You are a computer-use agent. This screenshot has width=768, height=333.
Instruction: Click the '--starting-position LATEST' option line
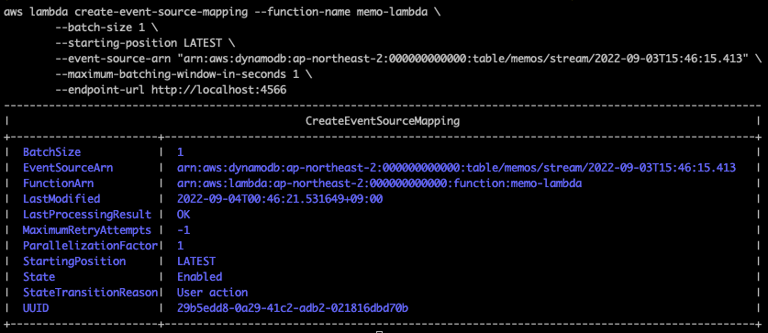pos(139,43)
